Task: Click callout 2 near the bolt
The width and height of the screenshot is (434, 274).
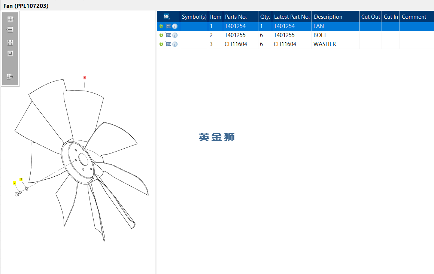Action: tap(14, 183)
